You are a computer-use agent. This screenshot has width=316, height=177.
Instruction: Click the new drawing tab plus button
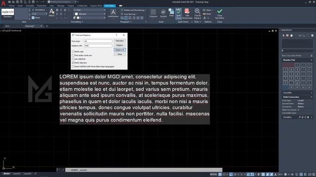coord(47,26)
